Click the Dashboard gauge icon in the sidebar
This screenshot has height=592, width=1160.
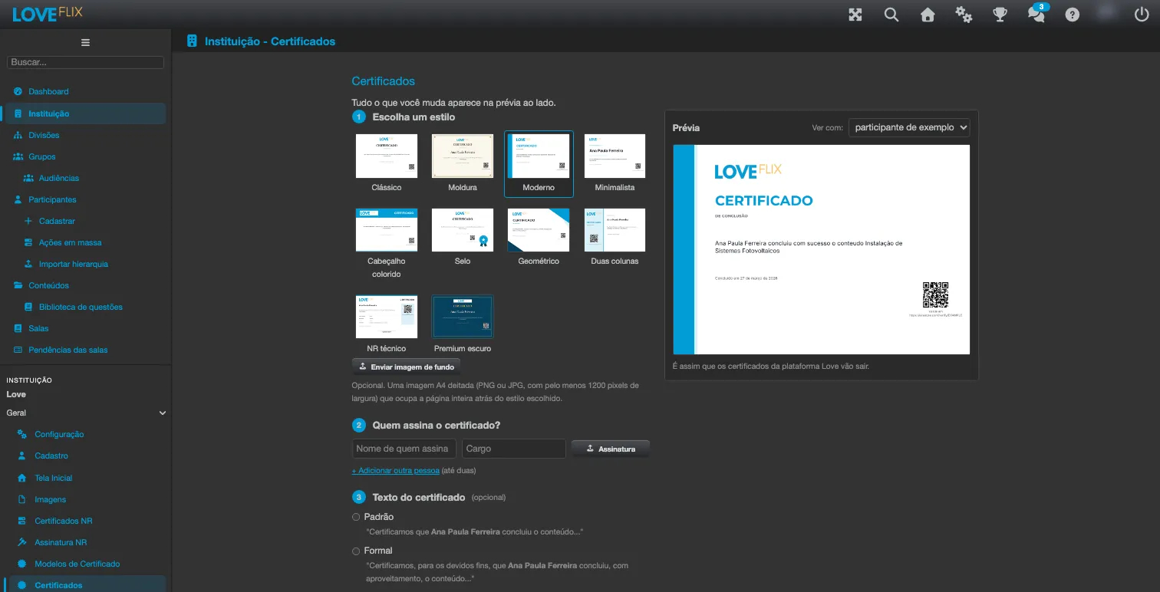click(x=18, y=91)
